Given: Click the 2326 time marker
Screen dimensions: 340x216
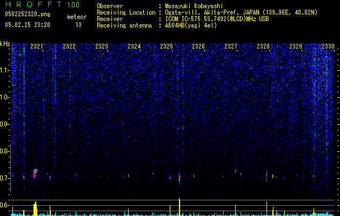Looking at the screenshot, I should pyautogui.click(x=198, y=46).
